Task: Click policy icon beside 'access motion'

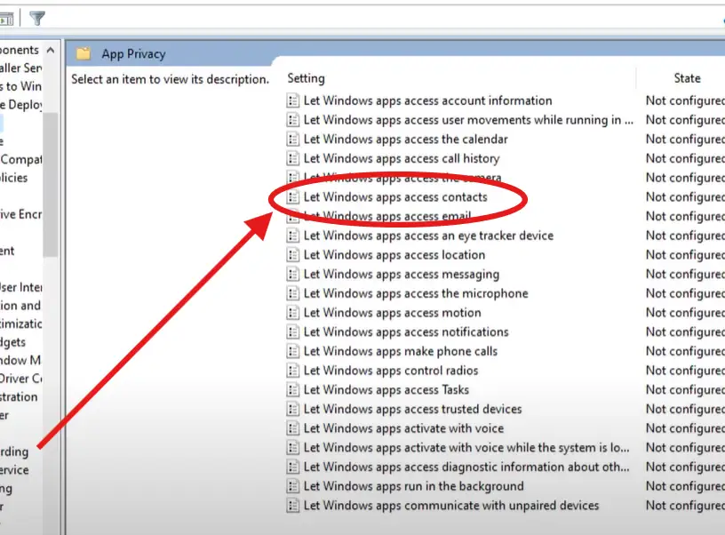Action: pos(292,313)
